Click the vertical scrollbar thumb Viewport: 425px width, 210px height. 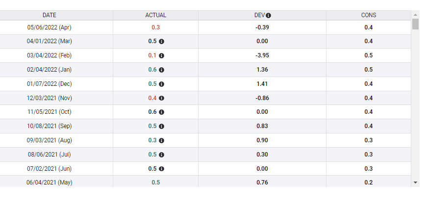tap(415, 25)
